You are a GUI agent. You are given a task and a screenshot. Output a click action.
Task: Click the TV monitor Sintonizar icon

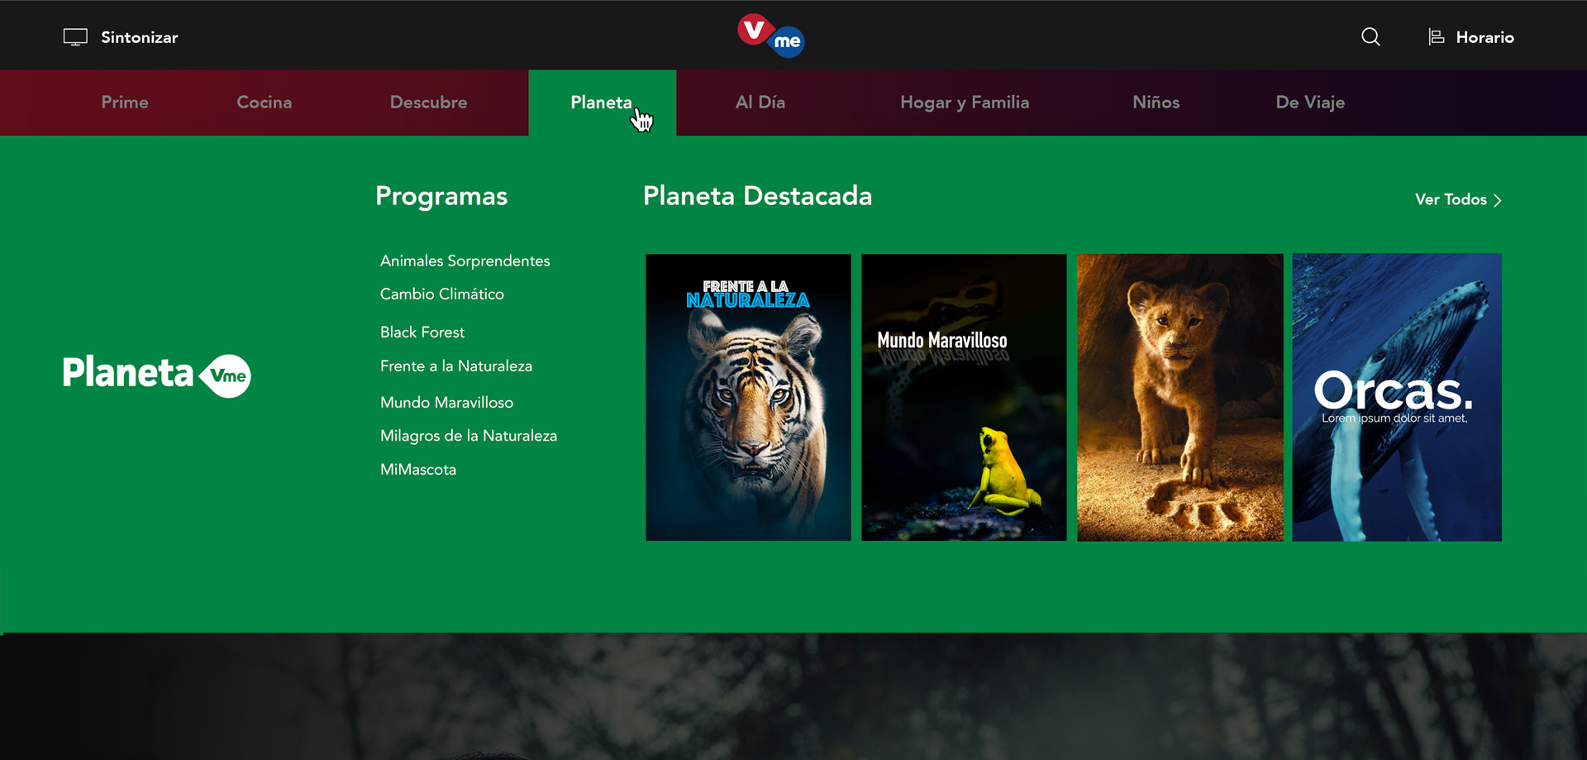pos(75,37)
